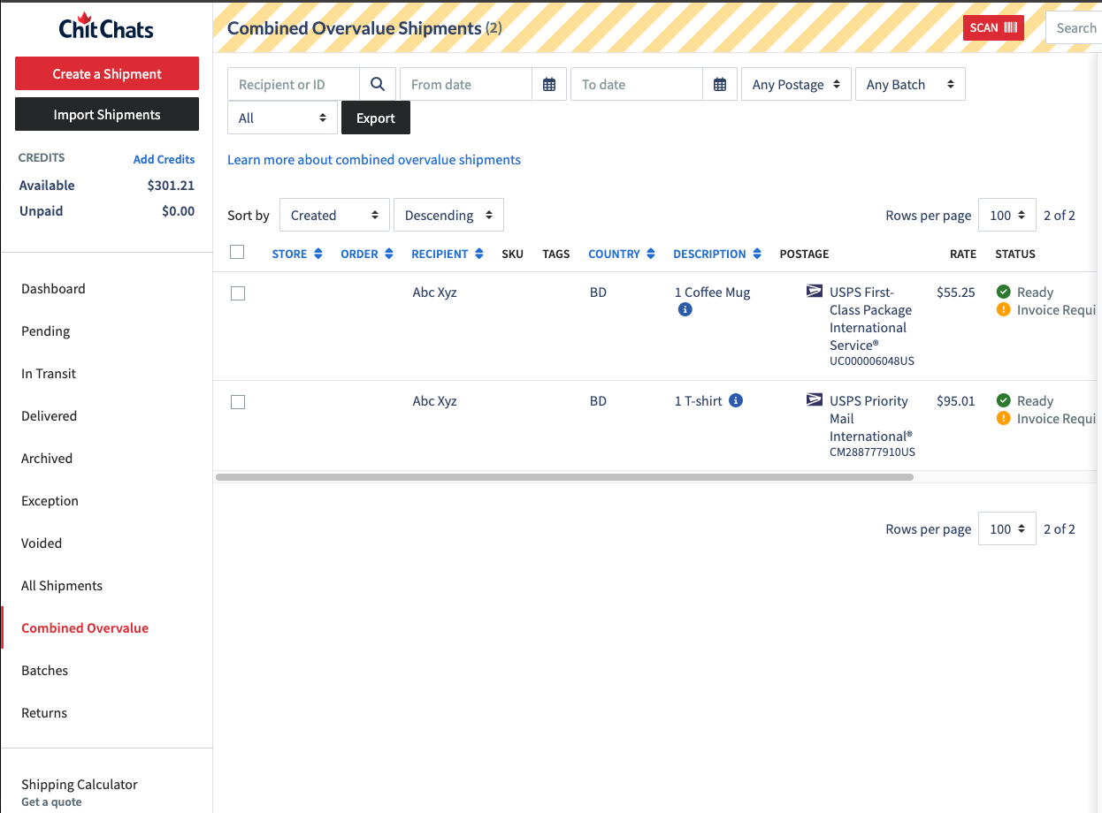Viewport: 1102px width, 813px height.
Task: Click recipient Abc Xyz in Coffee Mug row
Action: (x=434, y=292)
